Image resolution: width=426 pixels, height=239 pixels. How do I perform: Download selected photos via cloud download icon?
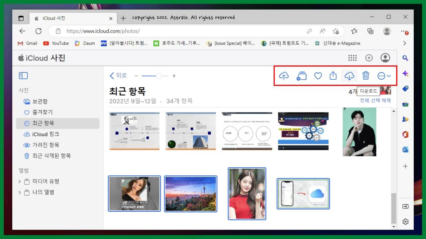click(349, 76)
